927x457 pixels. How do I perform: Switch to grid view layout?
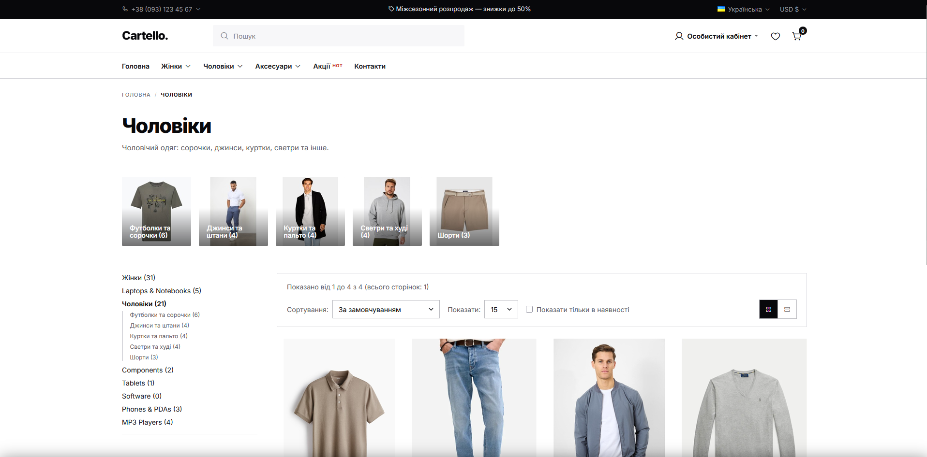click(768, 309)
